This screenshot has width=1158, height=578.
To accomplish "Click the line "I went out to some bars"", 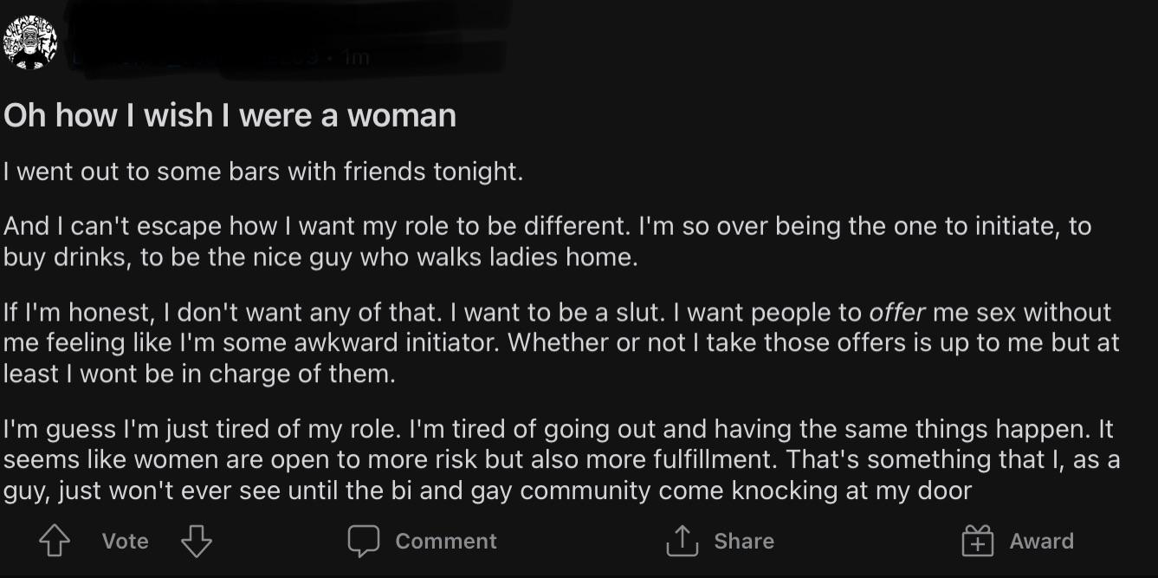I will [263, 171].
